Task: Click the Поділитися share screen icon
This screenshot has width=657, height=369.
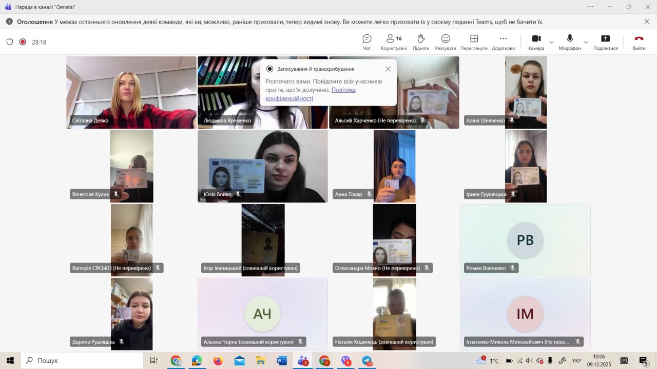Action: (x=605, y=42)
